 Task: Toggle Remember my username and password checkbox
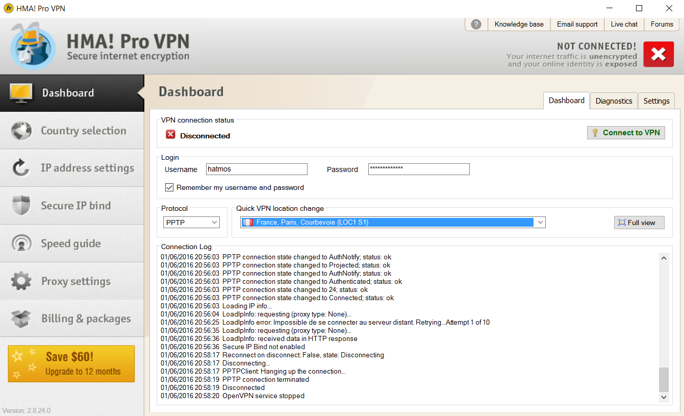[x=169, y=187]
